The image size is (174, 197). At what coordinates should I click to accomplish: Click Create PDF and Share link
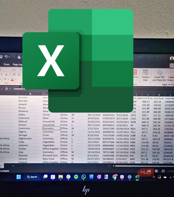point(159,75)
